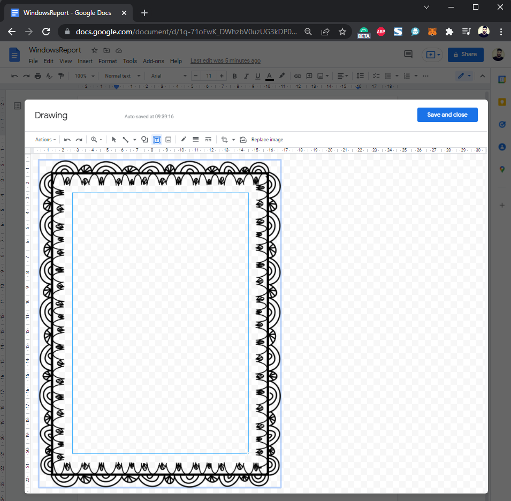
Task: Decrease the font size
Action: (x=195, y=76)
